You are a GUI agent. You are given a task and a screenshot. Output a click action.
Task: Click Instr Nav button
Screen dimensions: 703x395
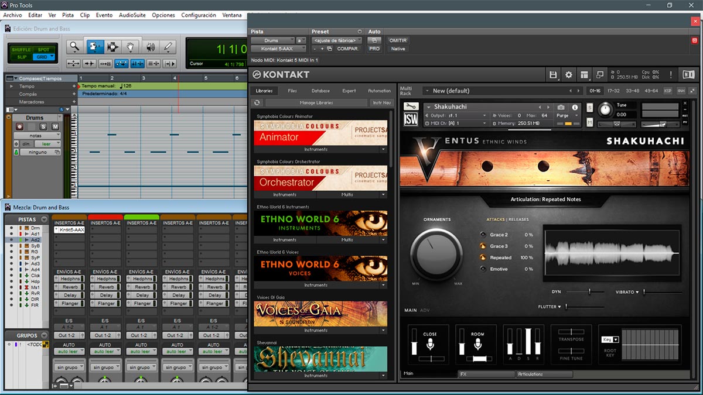(381, 102)
